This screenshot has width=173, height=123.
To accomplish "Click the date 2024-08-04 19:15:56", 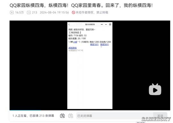I will coord(54,12).
